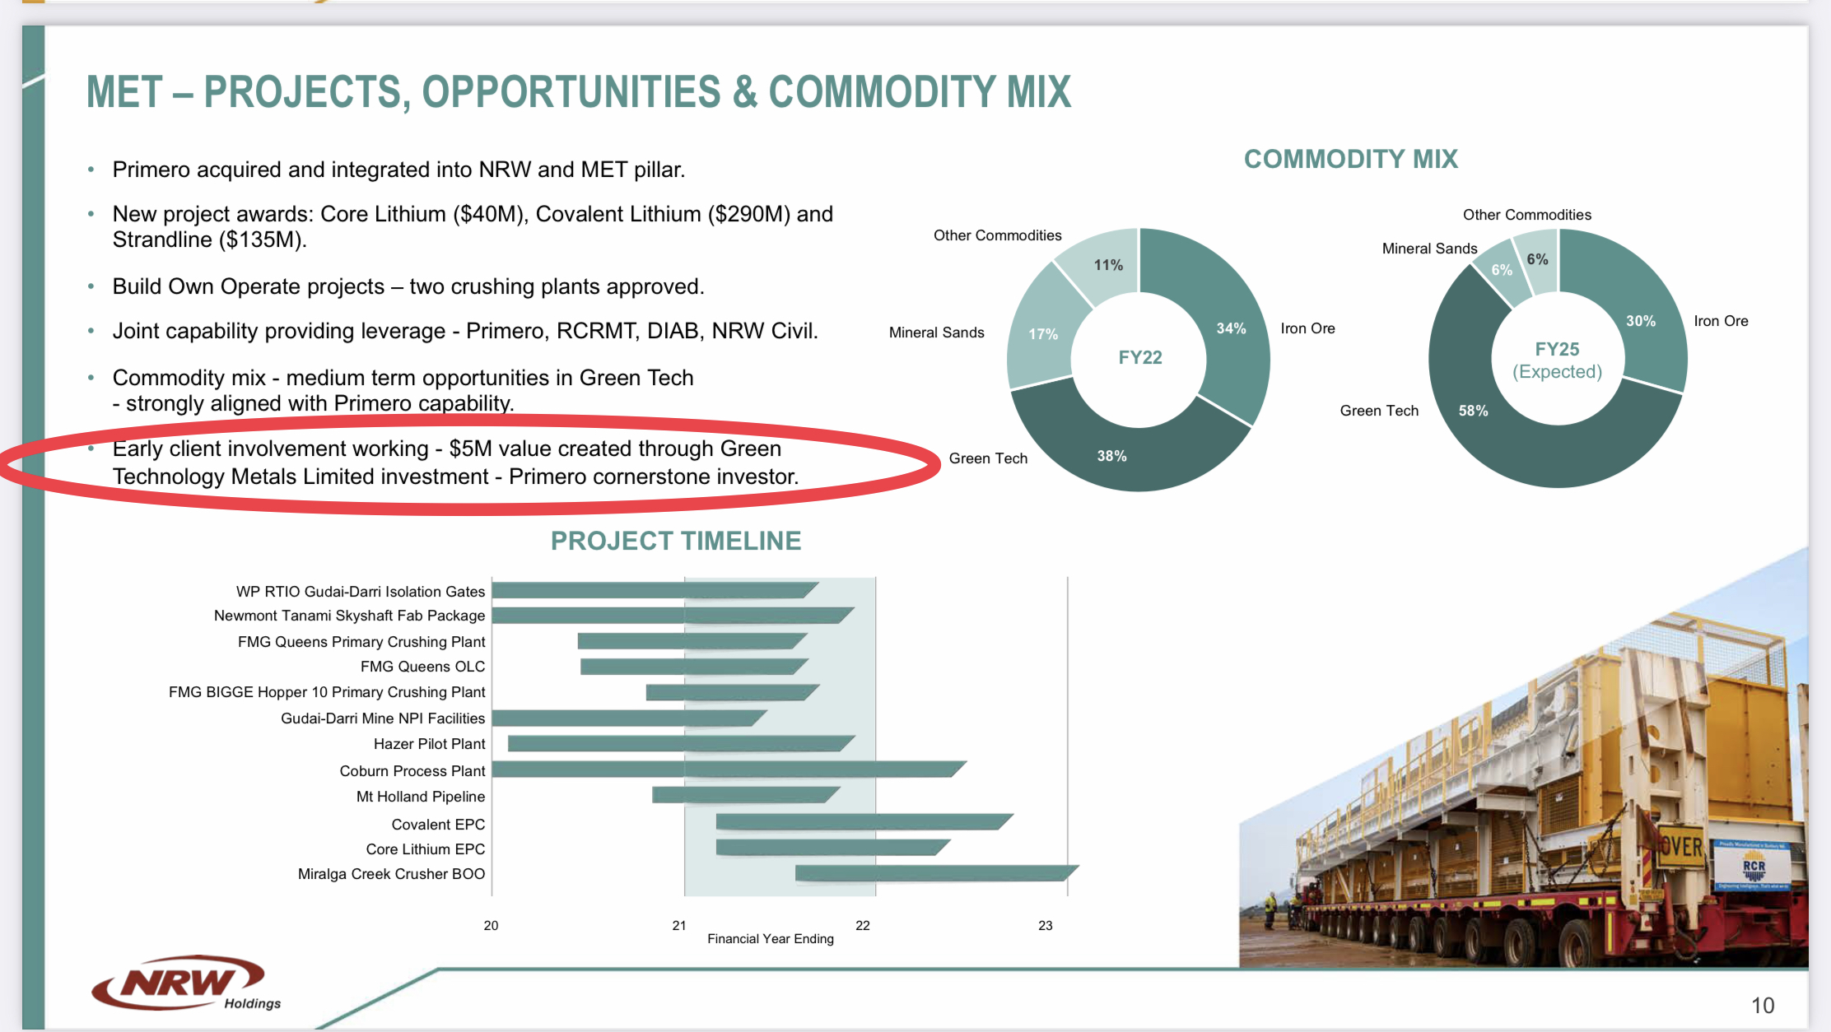
Task: Click the FMG Queens OLC timeline bar
Action: point(694,667)
